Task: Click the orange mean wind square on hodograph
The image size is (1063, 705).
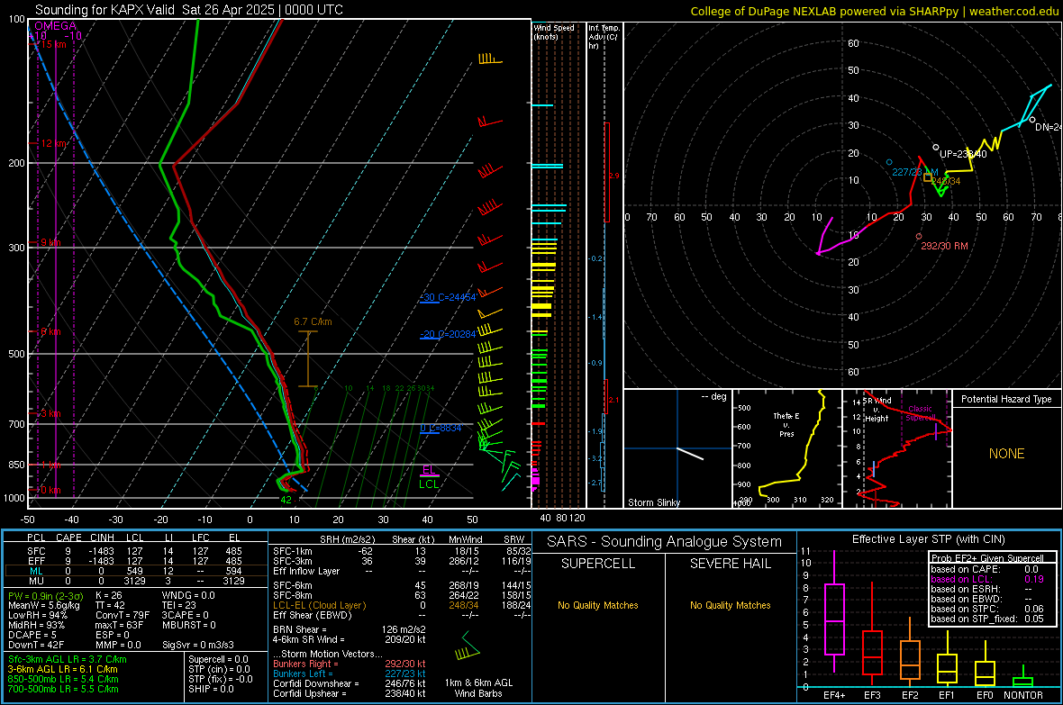Action: [x=928, y=177]
